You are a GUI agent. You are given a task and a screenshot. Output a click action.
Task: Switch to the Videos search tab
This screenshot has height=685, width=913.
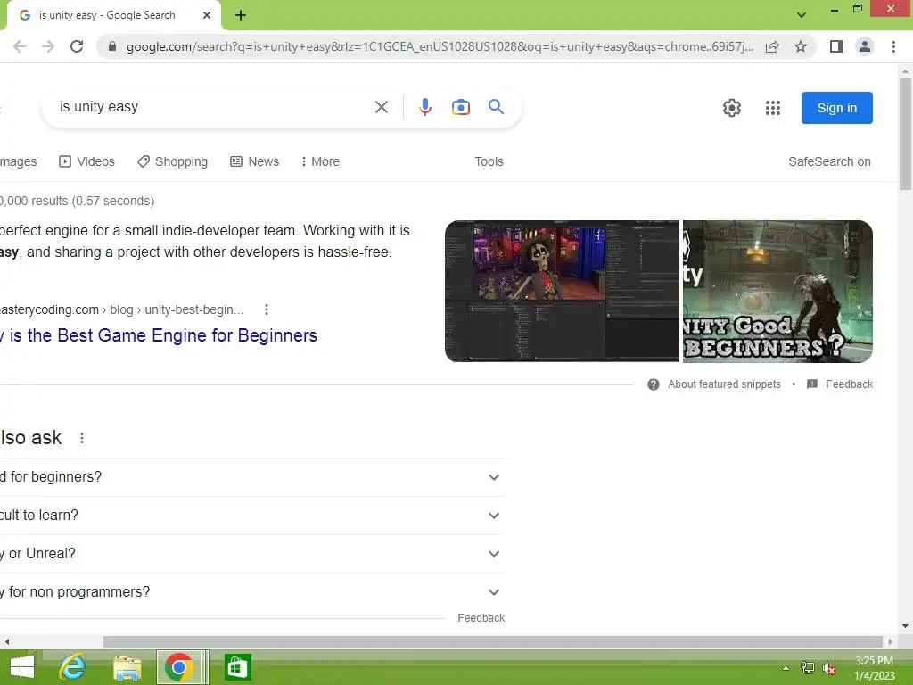(x=86, y=161)
